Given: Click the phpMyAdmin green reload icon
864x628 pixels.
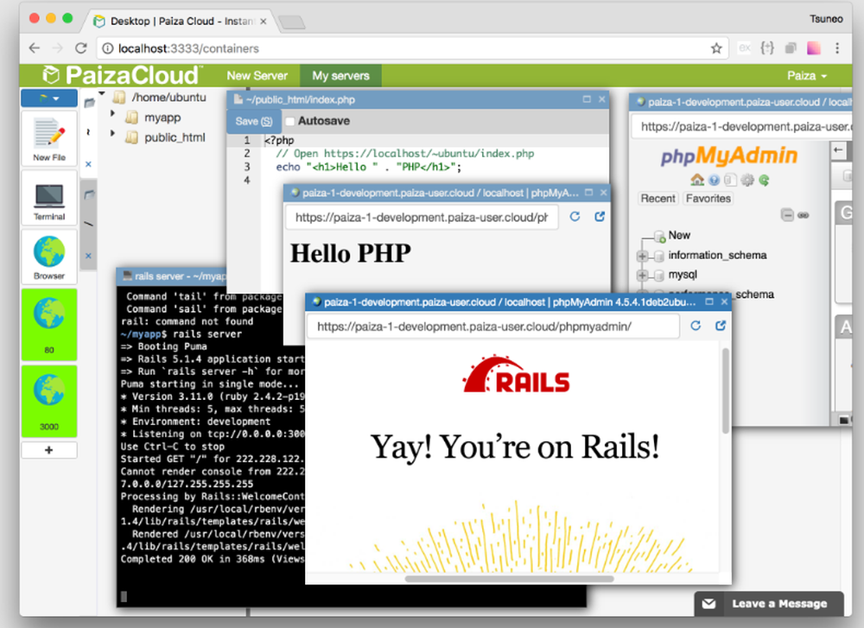Looking at the screenshot, I should click(764, 181).
